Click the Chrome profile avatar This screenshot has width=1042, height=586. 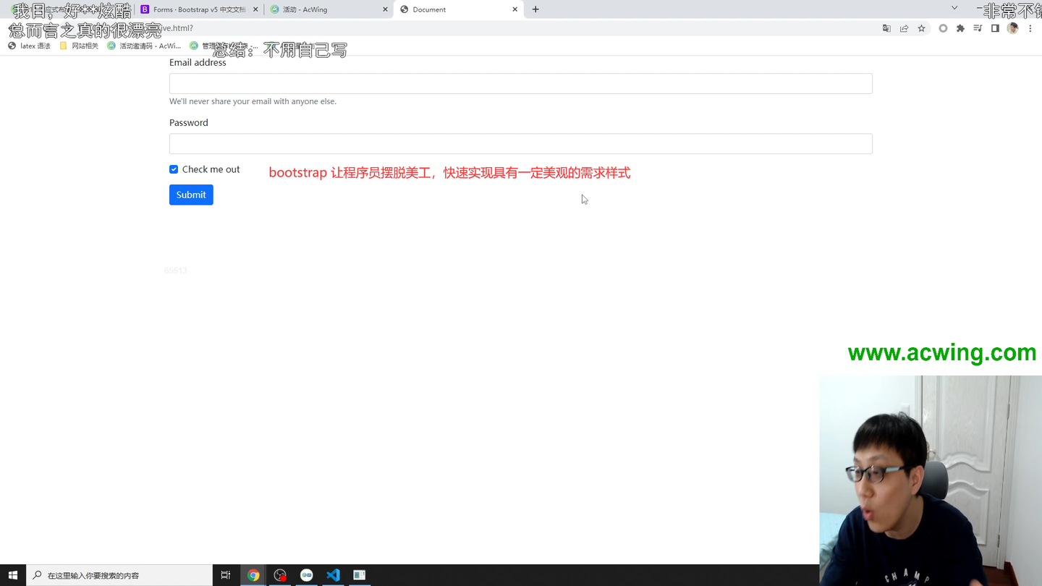(x=1012, y=27)
